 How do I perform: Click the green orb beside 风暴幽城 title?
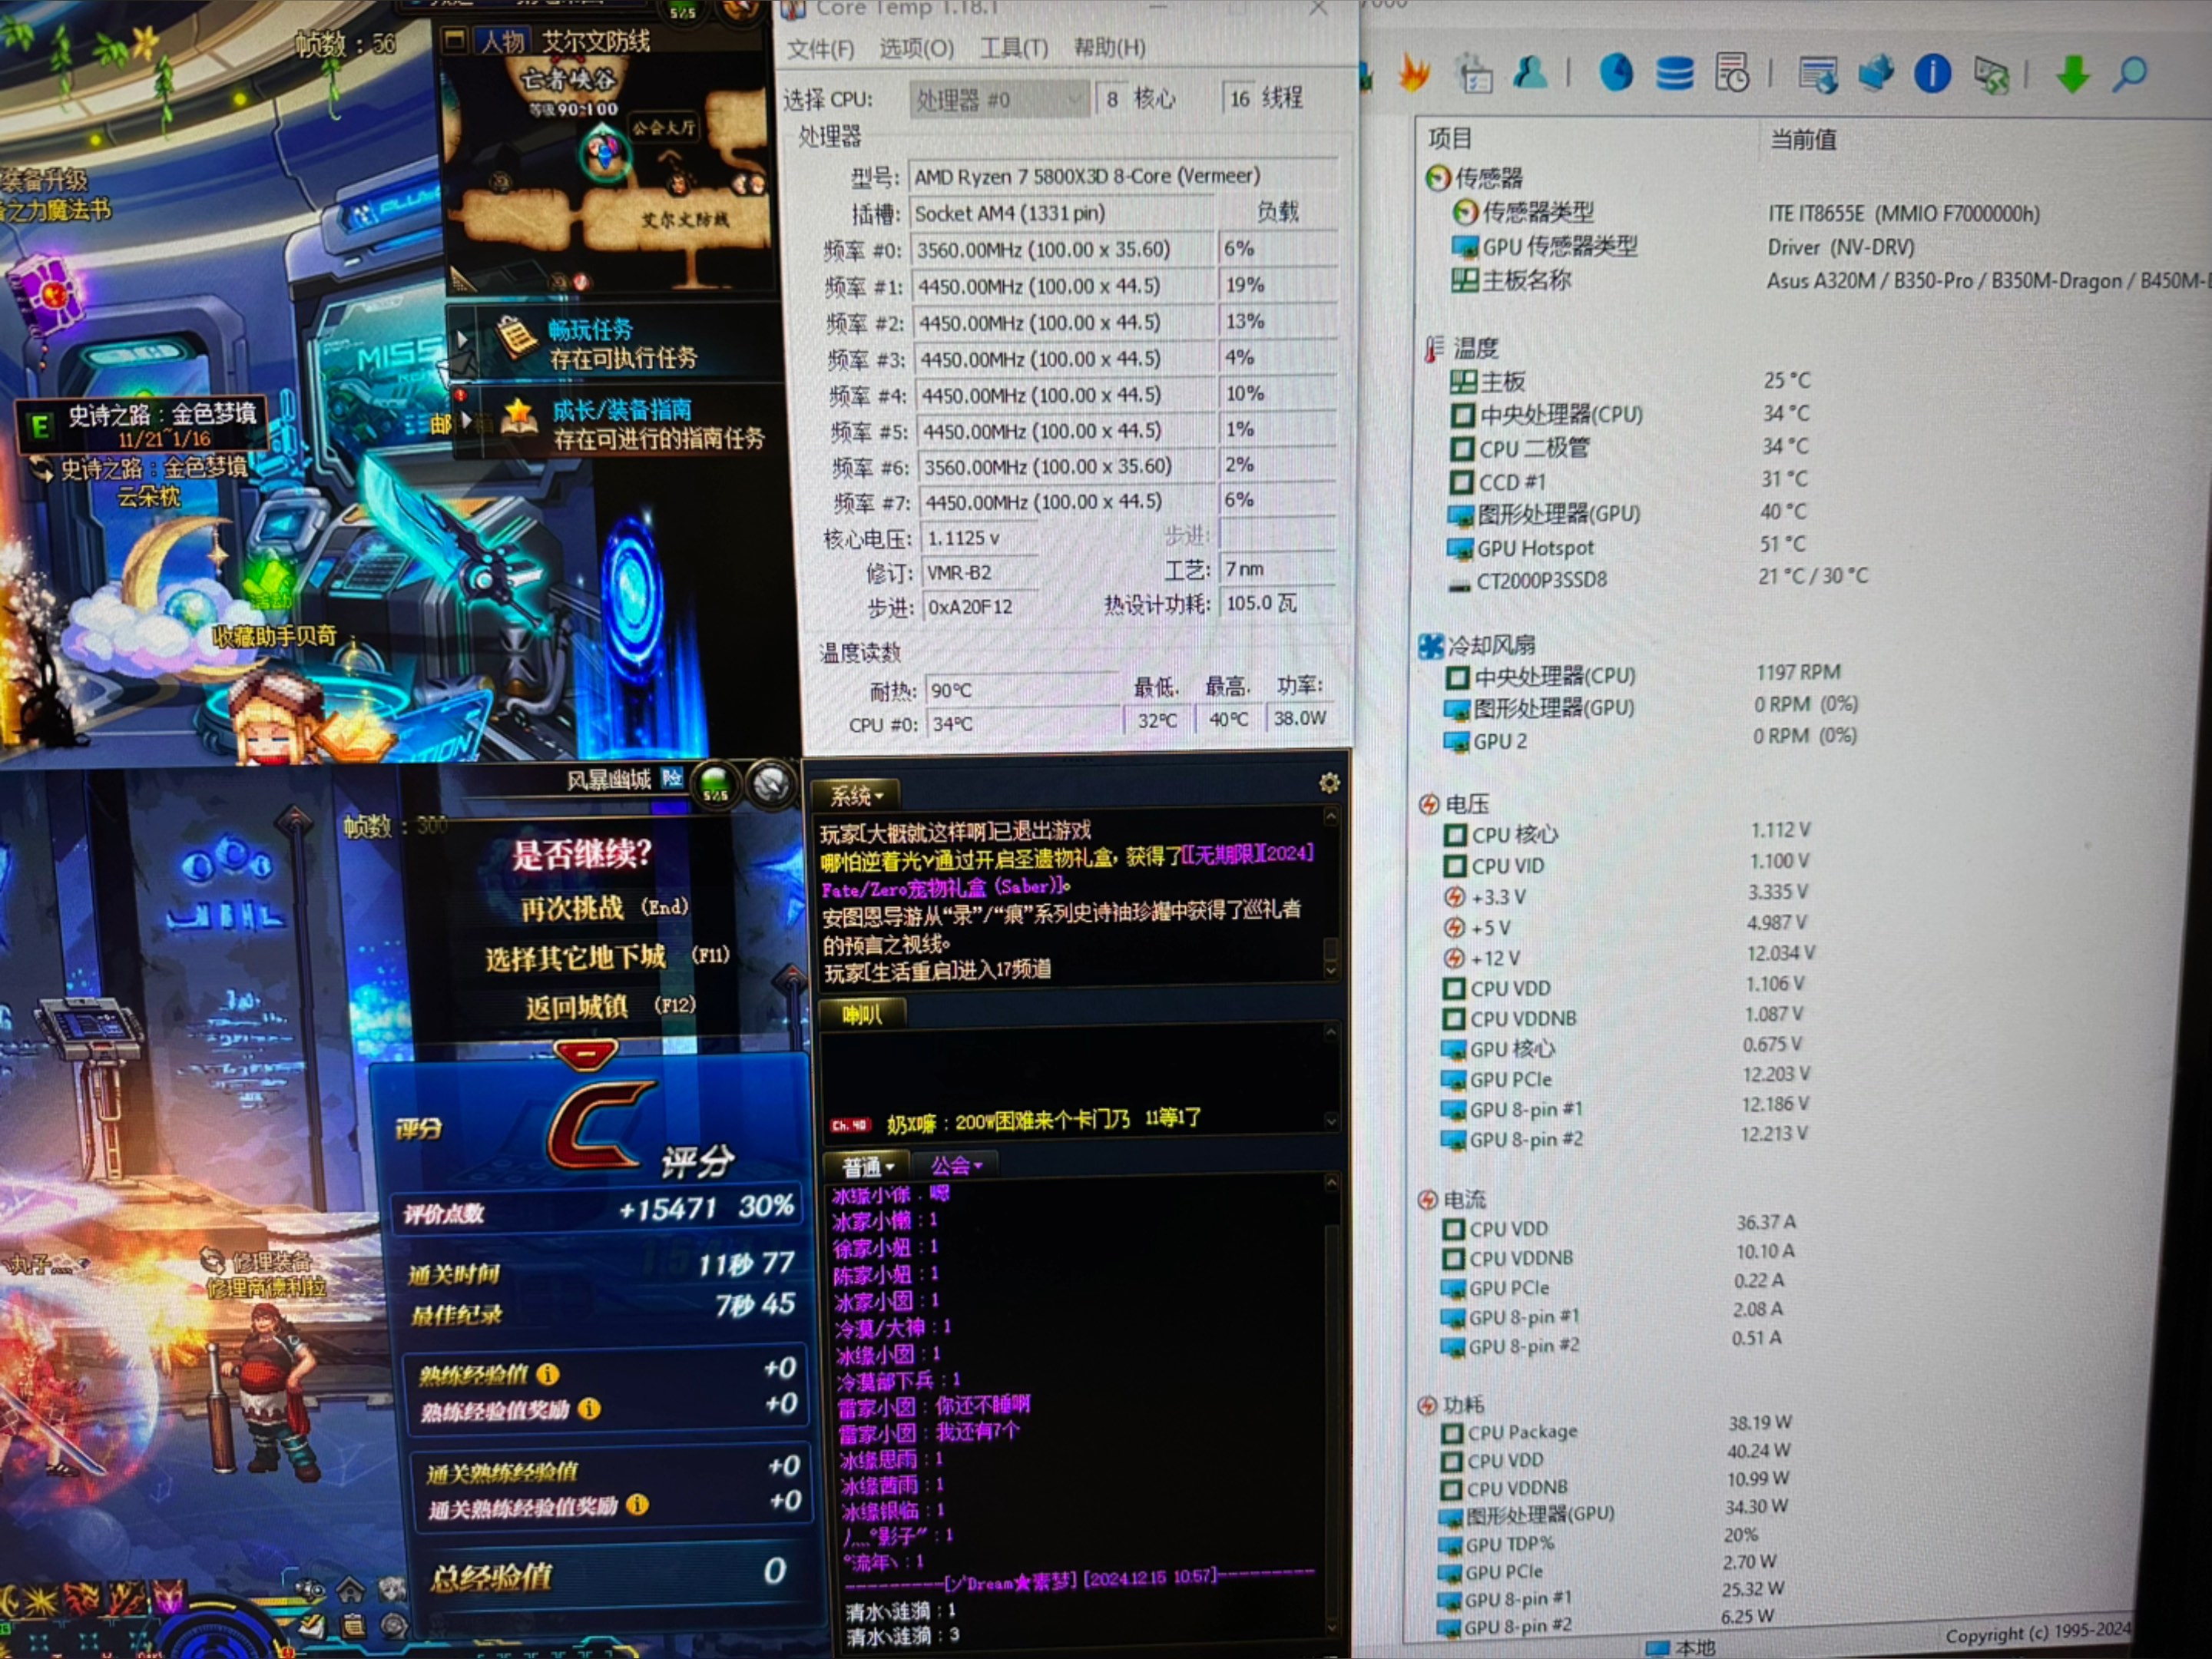(715, 785)
